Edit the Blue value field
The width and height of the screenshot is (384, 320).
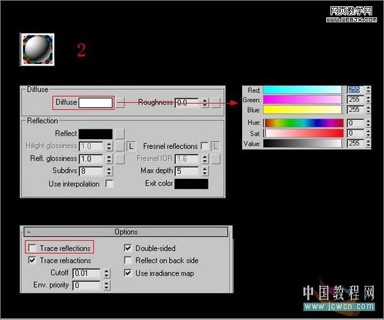point(355,109)
